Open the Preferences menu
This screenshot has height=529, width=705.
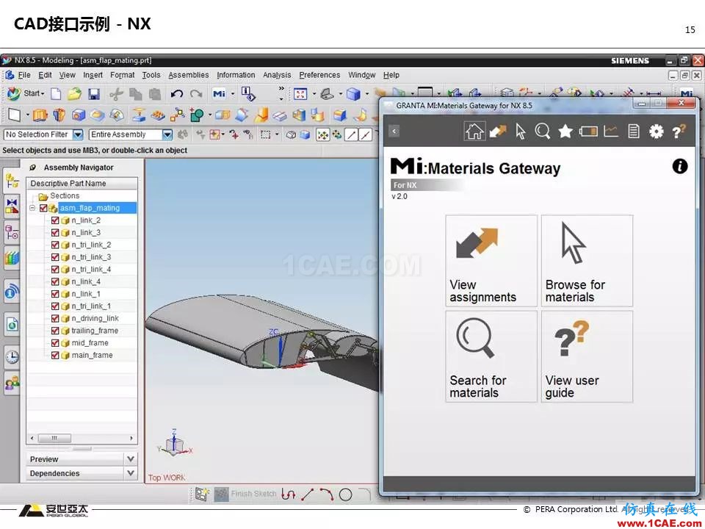(x=319, y=75)
